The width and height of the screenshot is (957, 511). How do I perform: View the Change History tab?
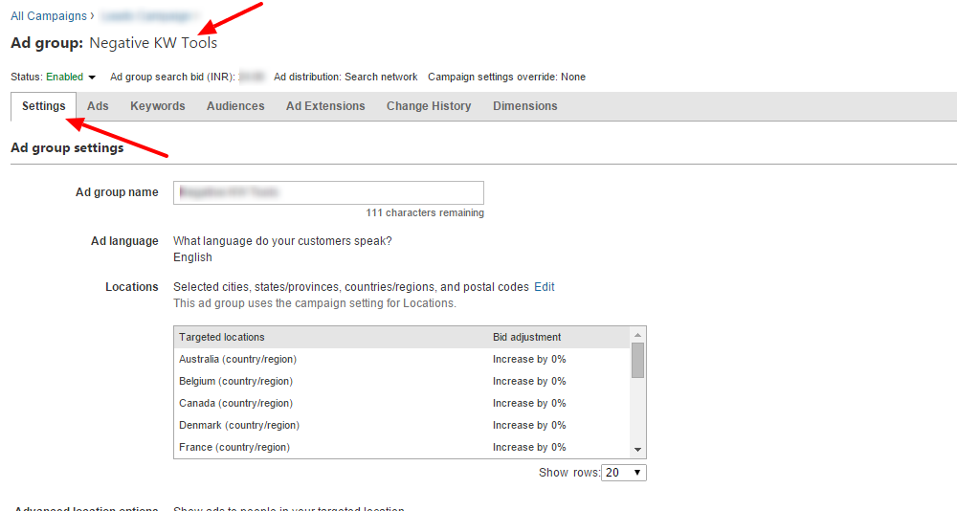(429, 106)
